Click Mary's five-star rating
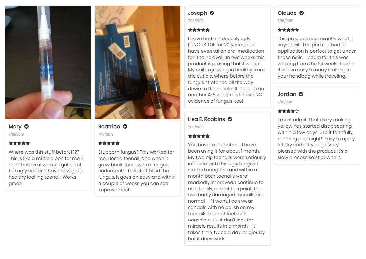 (x=19, y=143)
